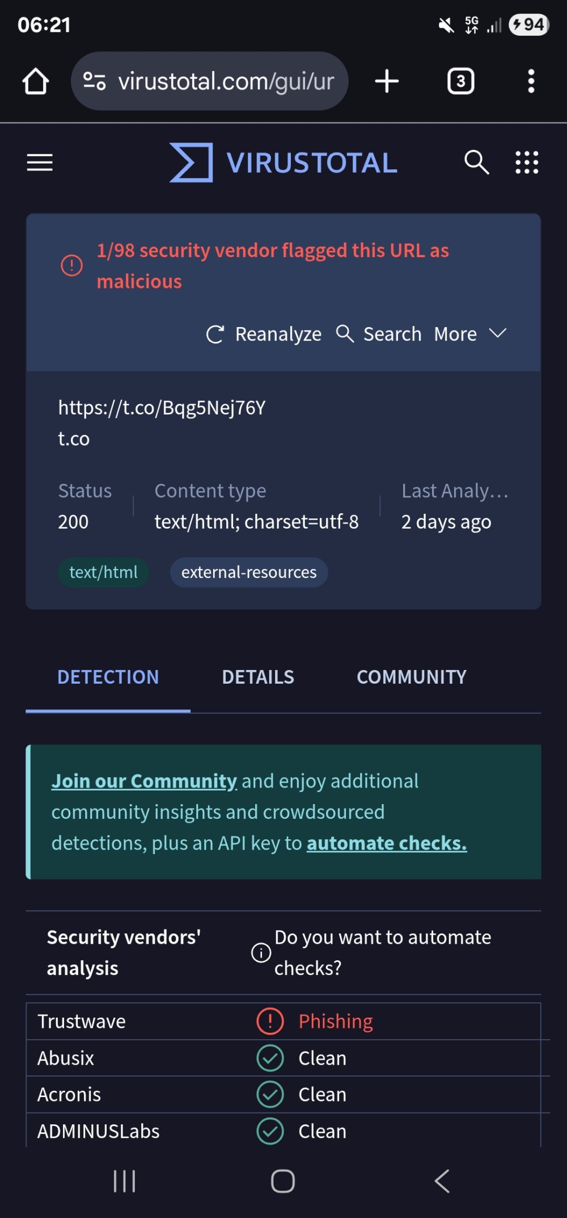
Task: Switch to the COMMUNITY tab
Action: tap(412, 677)
